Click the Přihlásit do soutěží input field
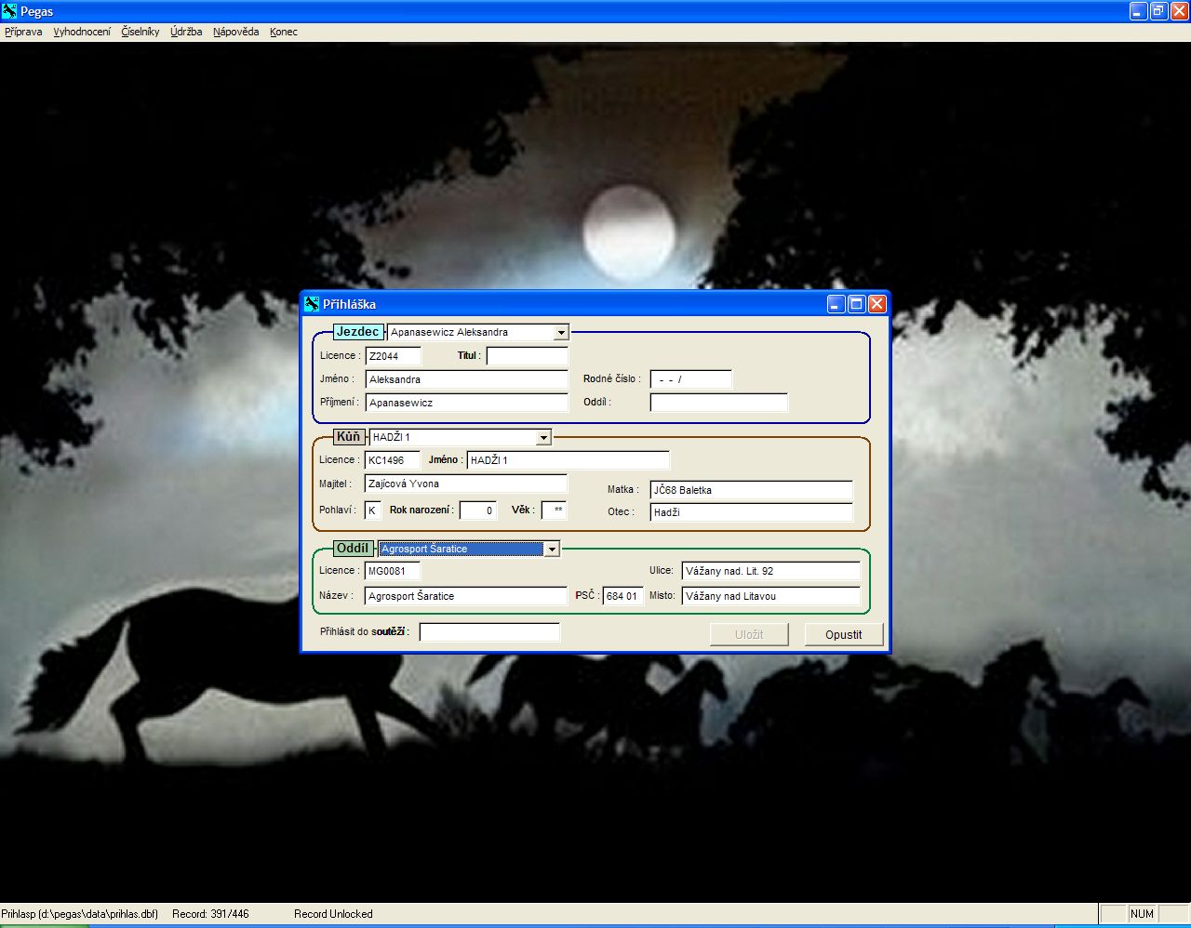The width and height of the screenshot is (1191, 928). click(489, 632)
